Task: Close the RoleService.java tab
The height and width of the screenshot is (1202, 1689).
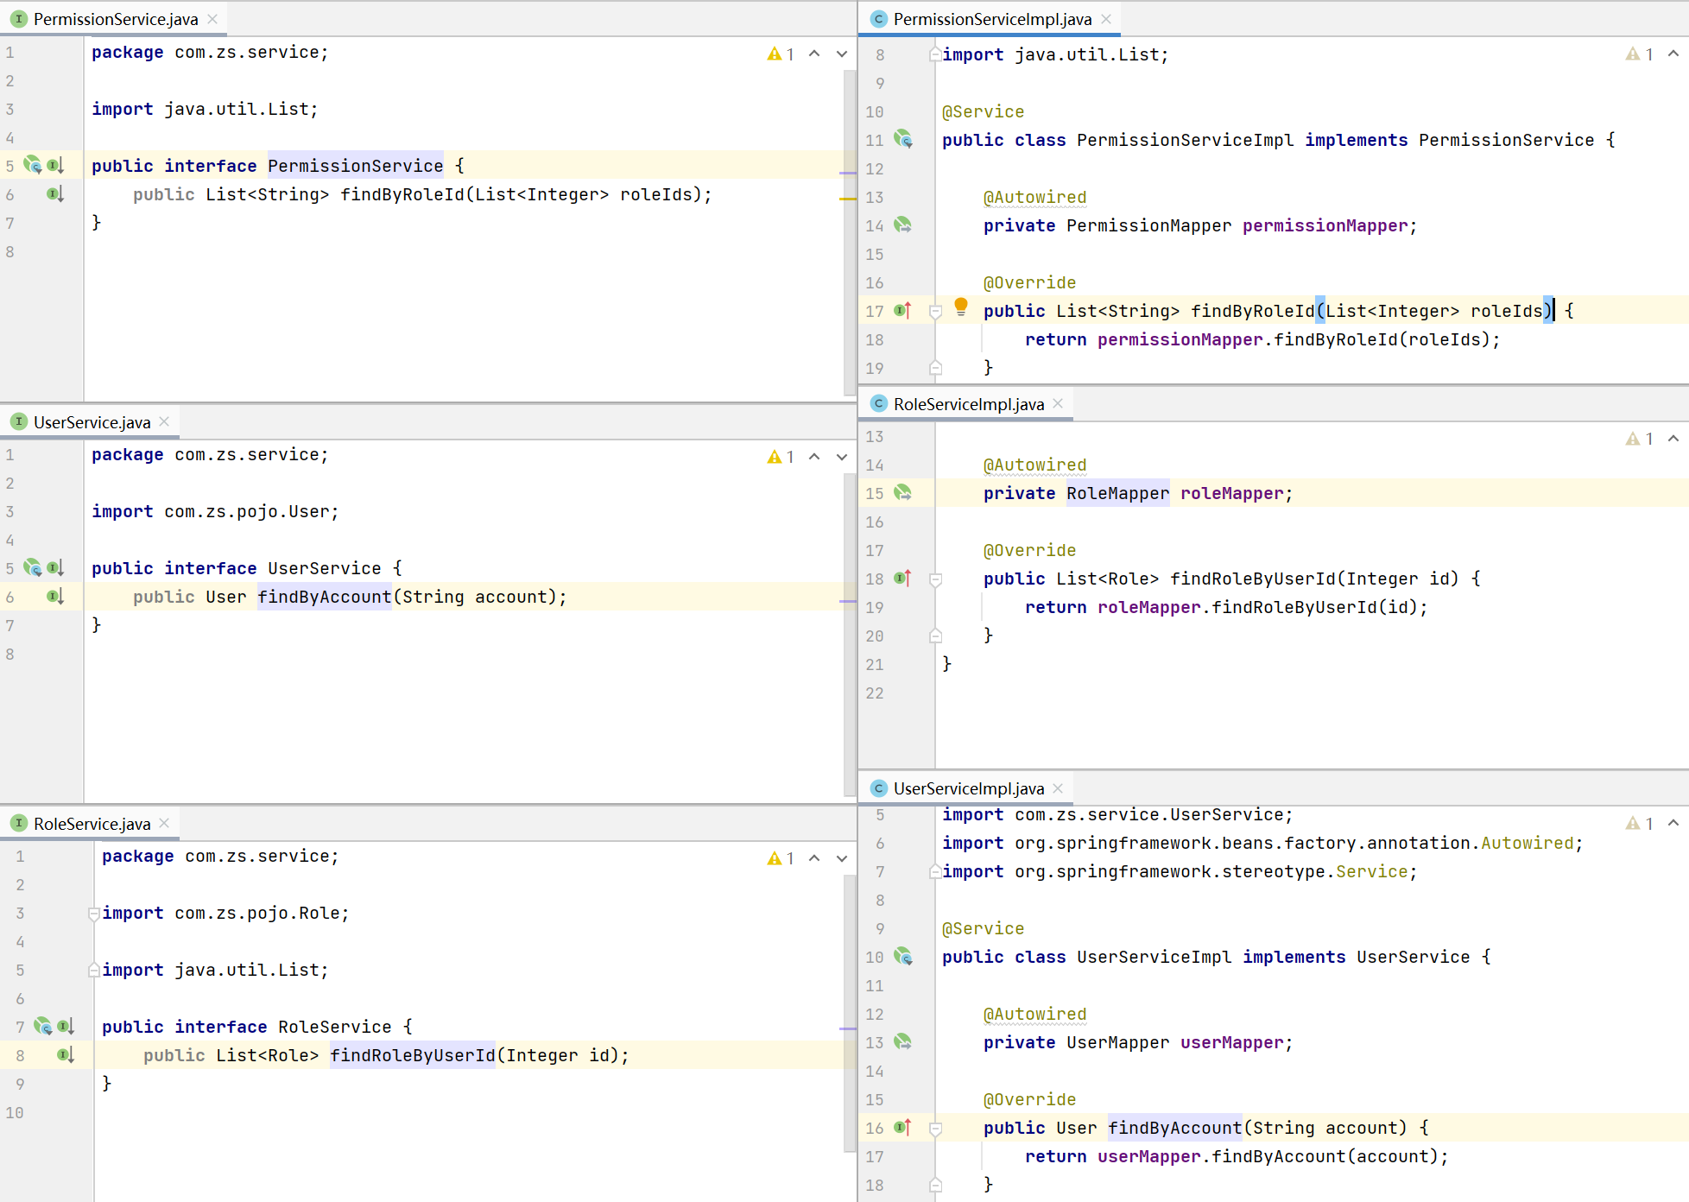Action: [164, 823]
